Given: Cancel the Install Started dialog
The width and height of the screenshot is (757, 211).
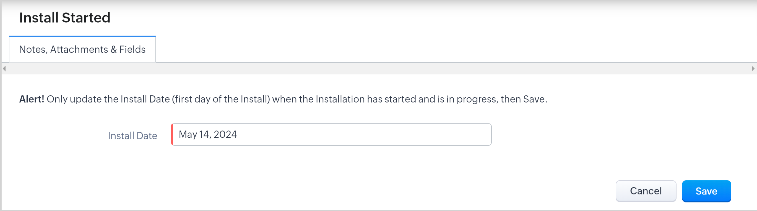Looking at the screenshot, I should click(646, 191).
